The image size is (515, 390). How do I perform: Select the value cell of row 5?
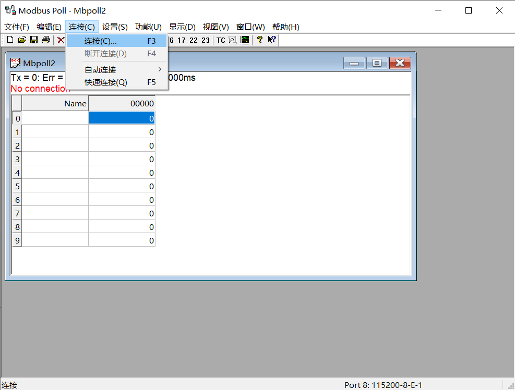coord(122,186)
